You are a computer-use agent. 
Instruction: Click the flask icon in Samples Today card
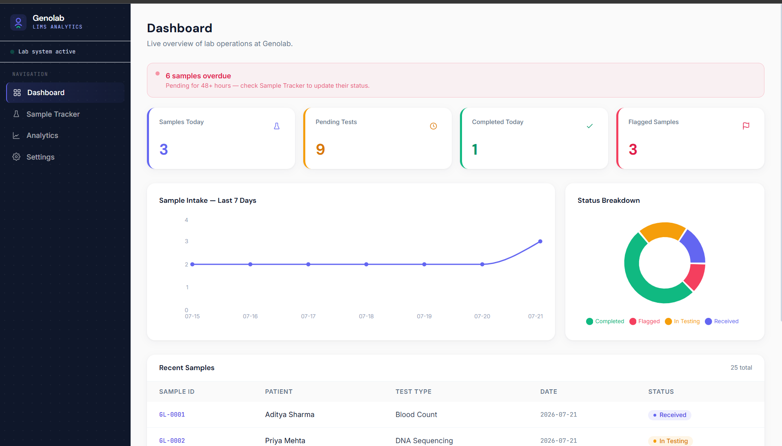[x=277, y=126]
